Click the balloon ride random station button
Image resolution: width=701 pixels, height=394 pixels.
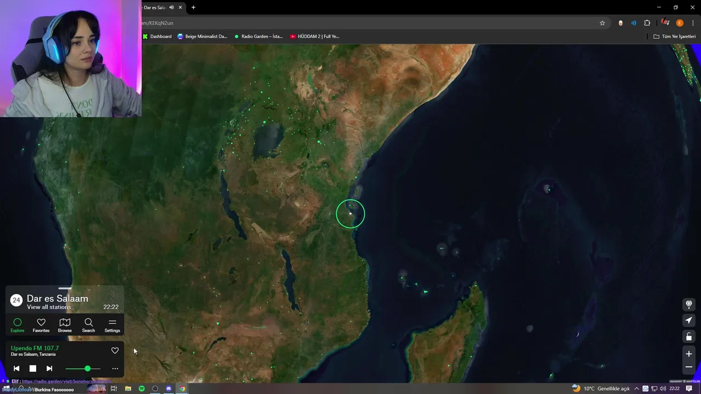pos(689,304)
